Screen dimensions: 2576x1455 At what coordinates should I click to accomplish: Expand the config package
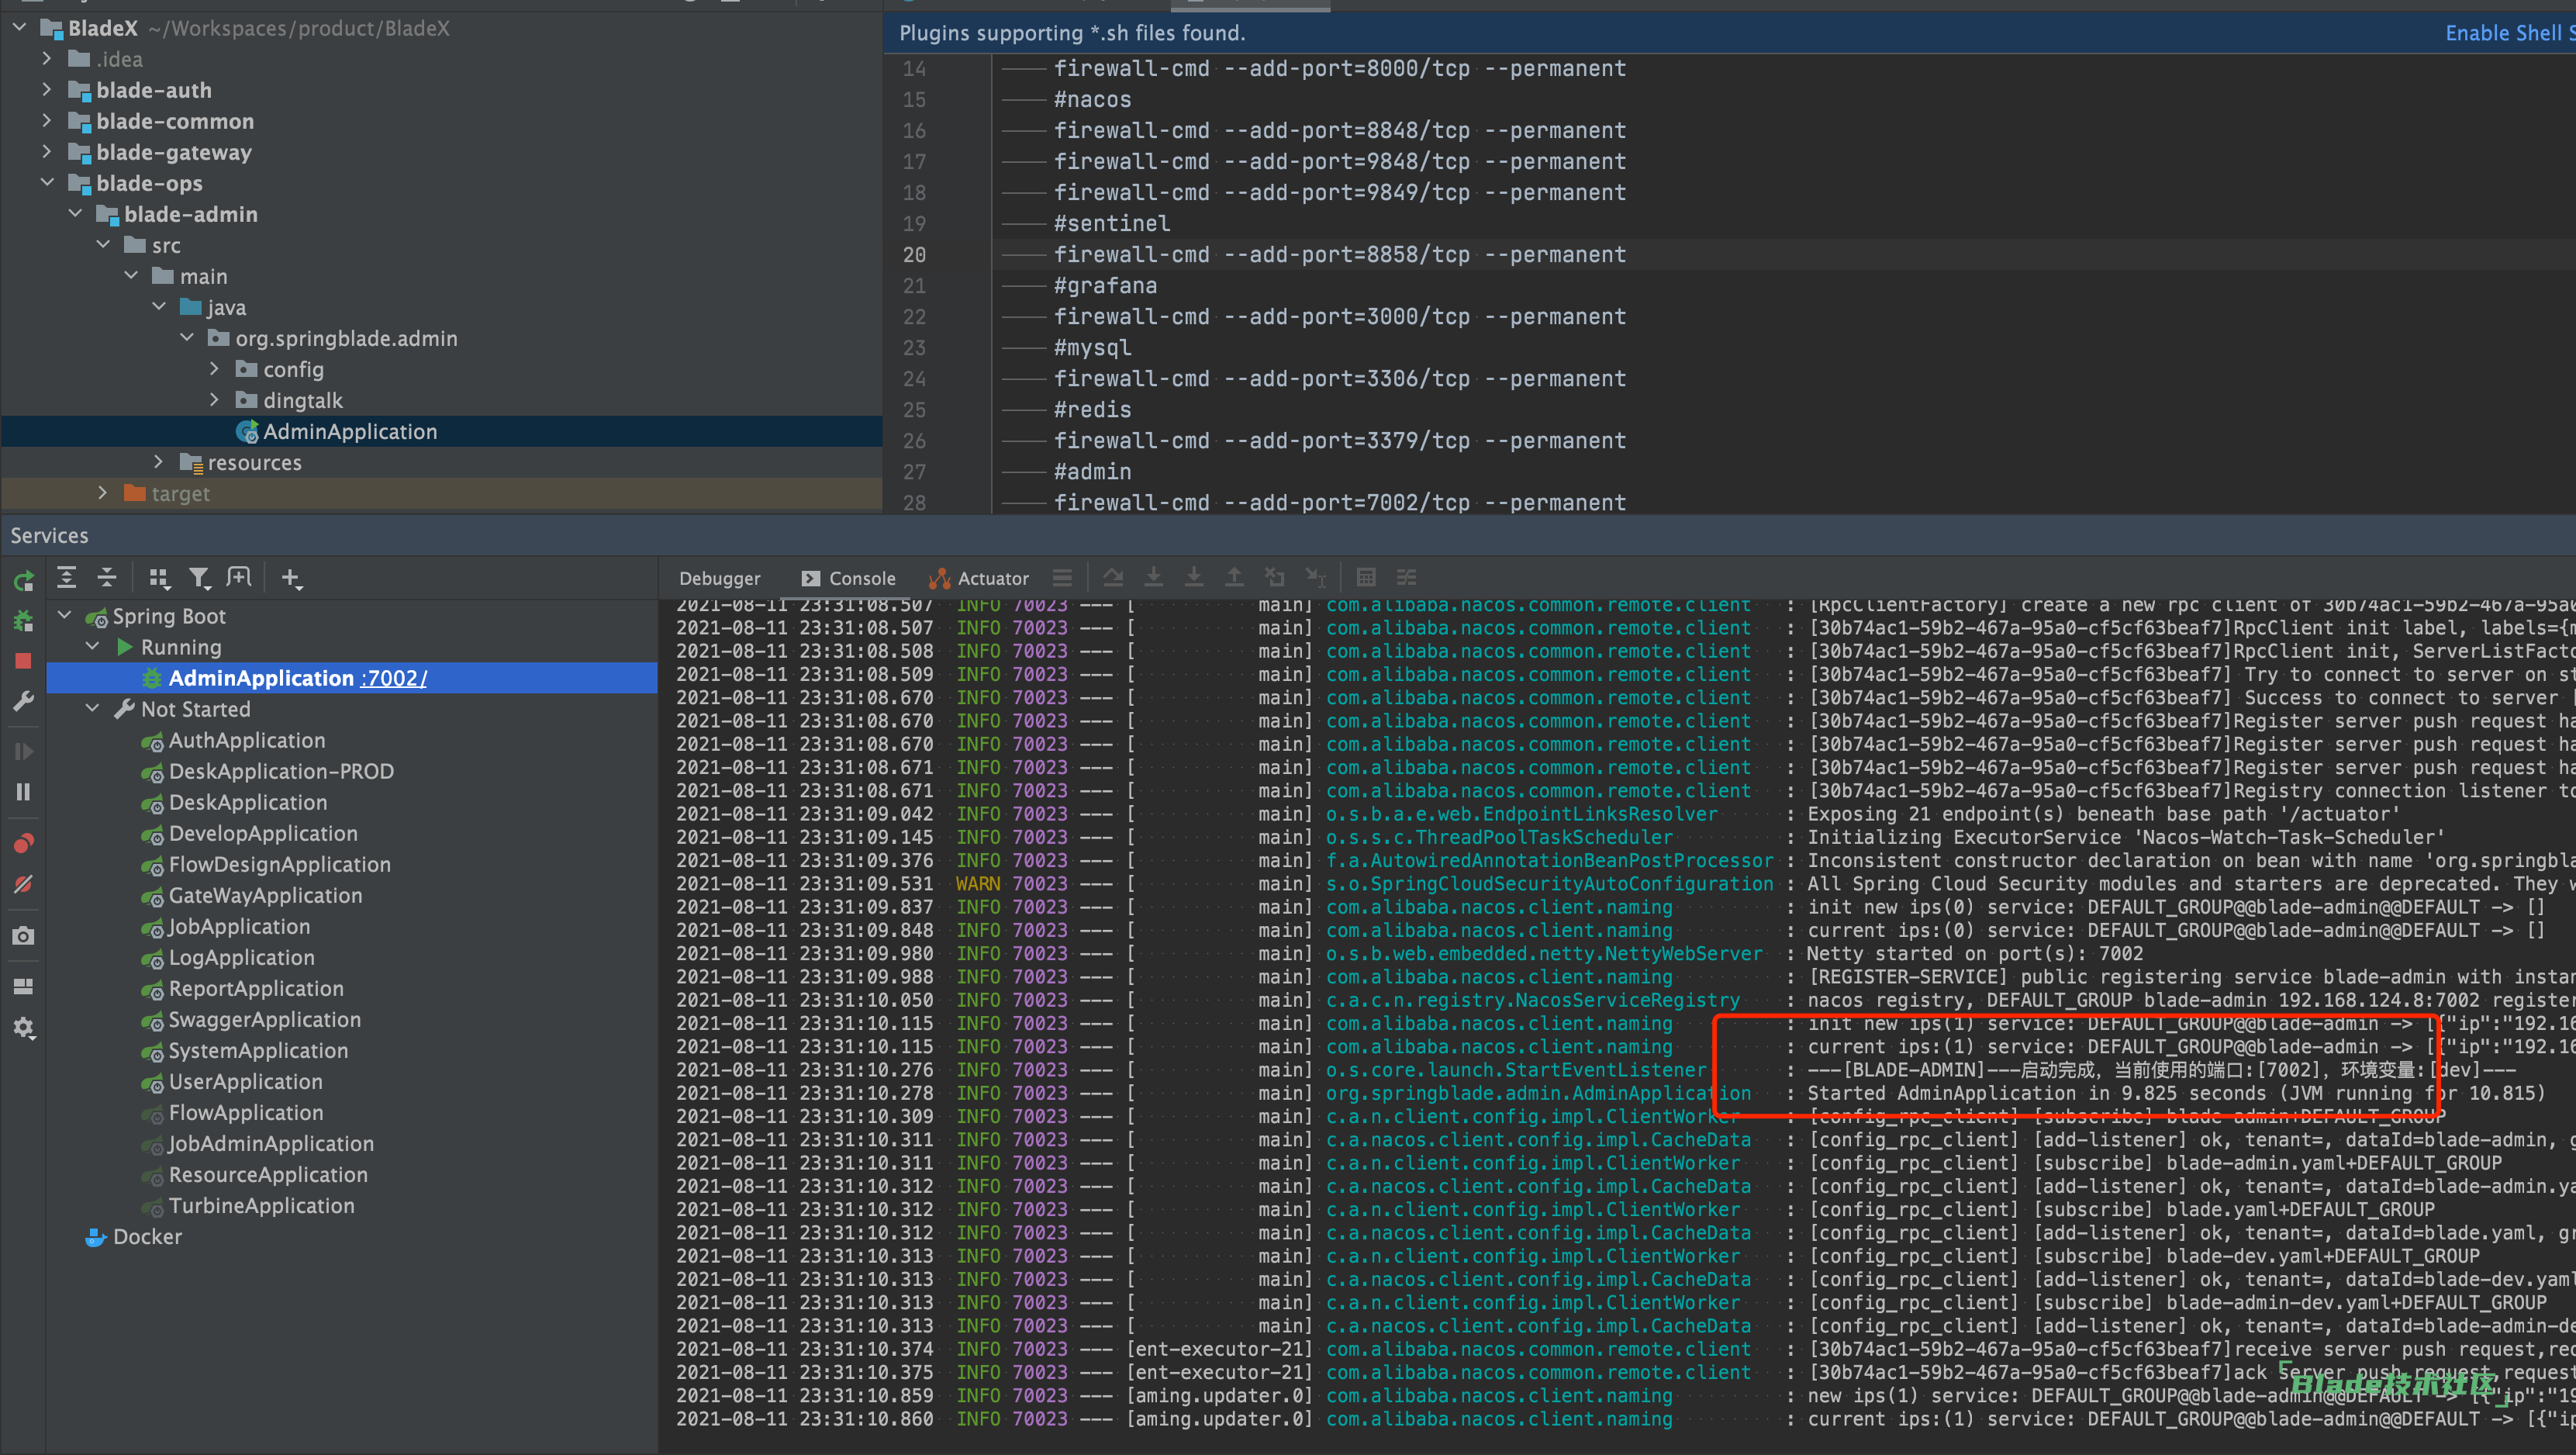214,369
